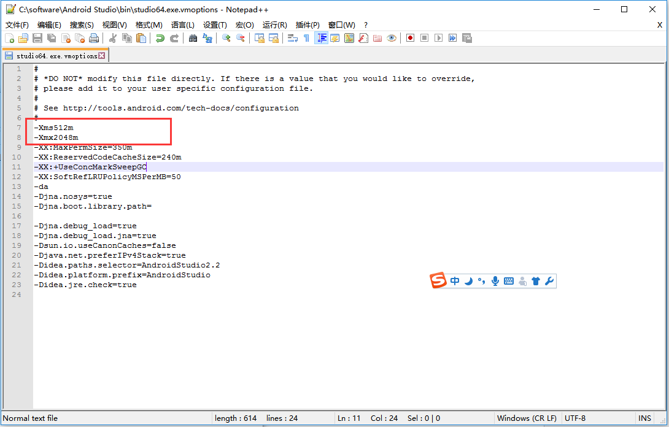Toggle synchronize horizontal scrolling icon
Viewport: 669px width, 427px height.
click(x=274, y=39)
